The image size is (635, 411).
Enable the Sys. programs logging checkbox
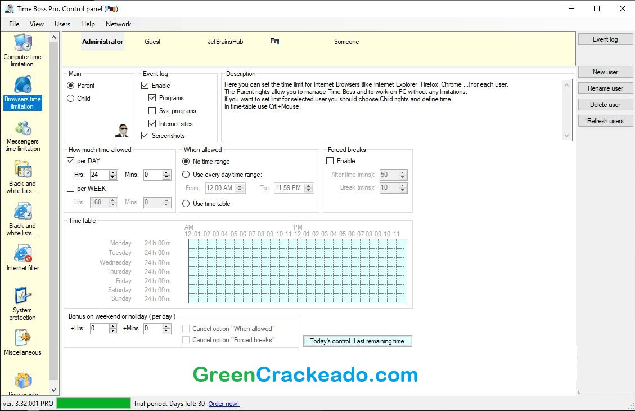[x=151, y=111]
